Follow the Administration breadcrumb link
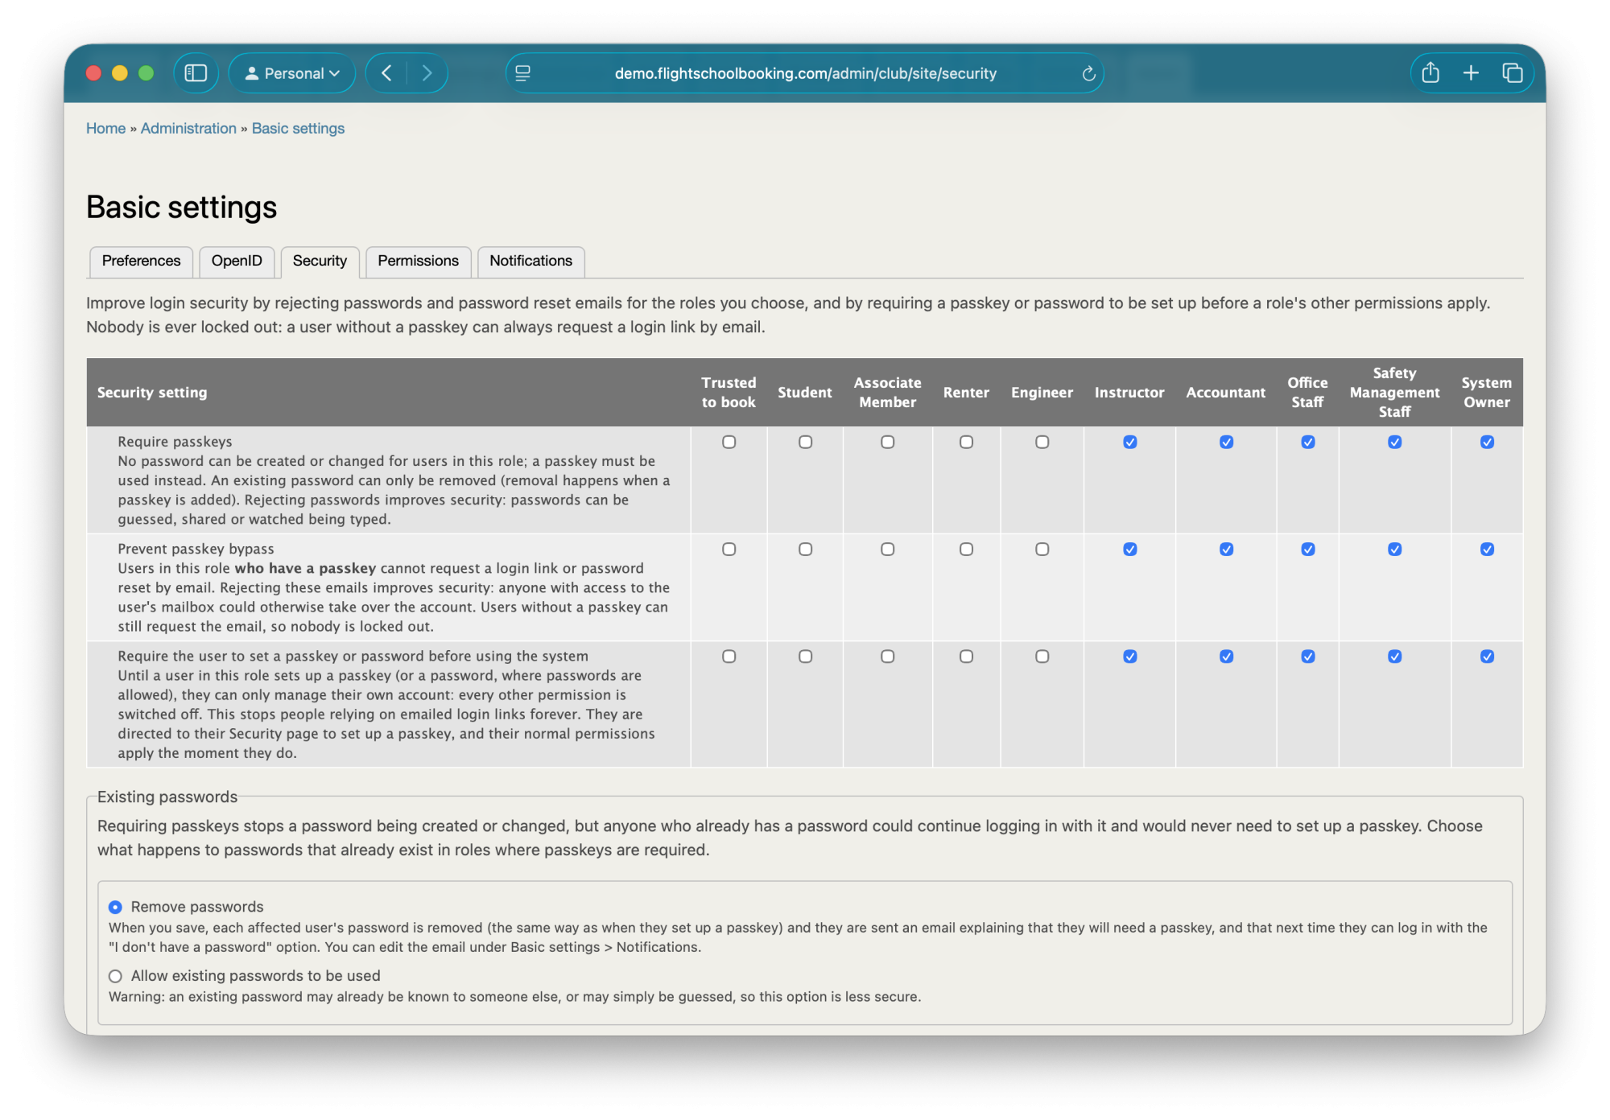Image resolution: width=1610 pixels, height=1120 pixels. click(188, 129)
